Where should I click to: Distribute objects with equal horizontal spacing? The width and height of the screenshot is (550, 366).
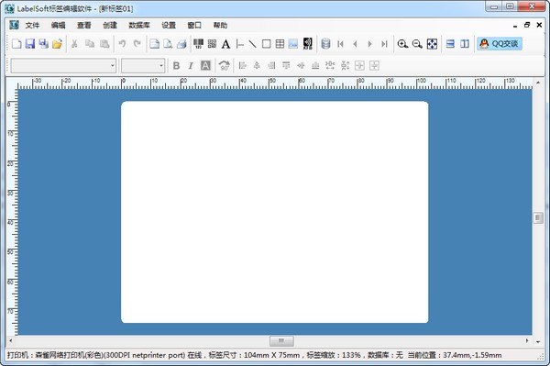pos(330,66)
